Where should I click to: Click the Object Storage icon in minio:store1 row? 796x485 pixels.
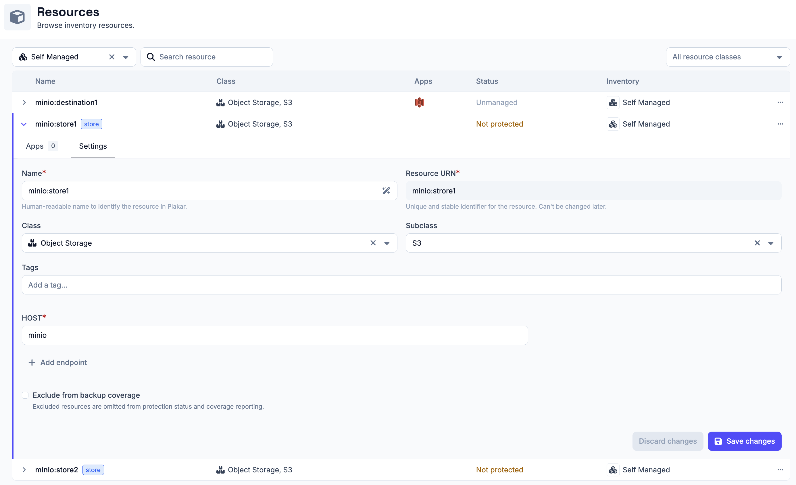220,124
